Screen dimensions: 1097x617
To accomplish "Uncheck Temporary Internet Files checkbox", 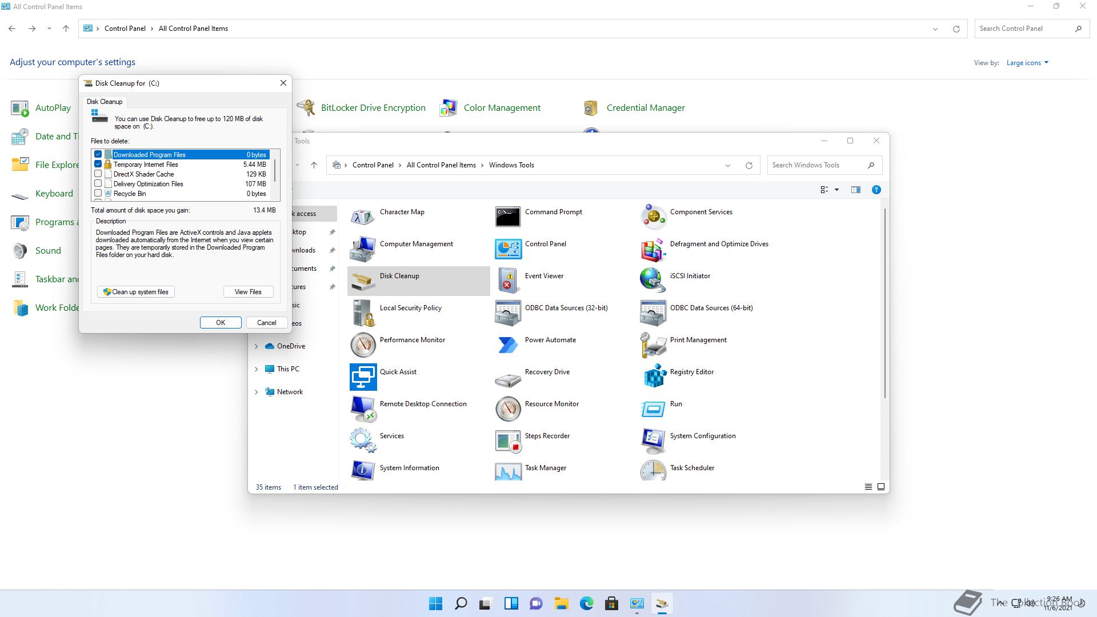I will click(x=98, y=165).
